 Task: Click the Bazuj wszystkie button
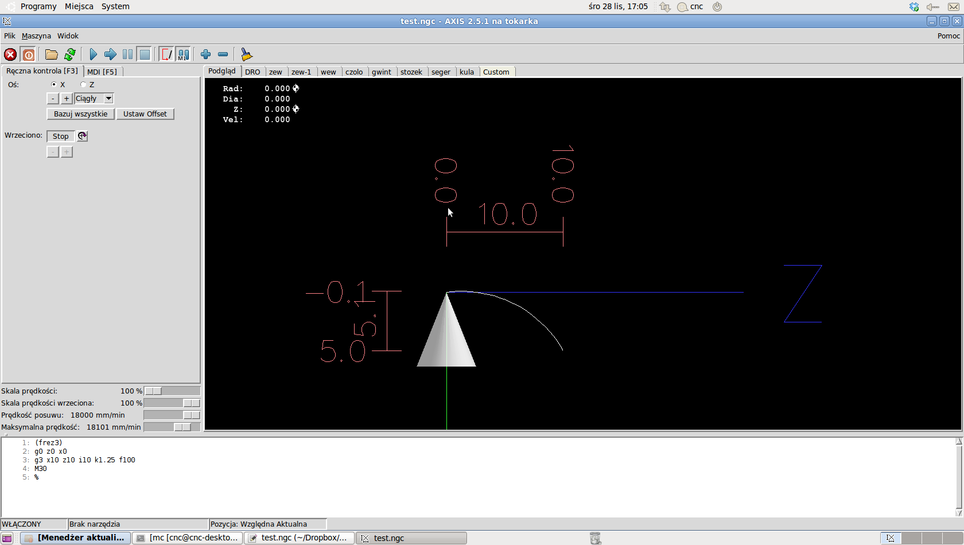pyautogui.click(x=81, y=114)
